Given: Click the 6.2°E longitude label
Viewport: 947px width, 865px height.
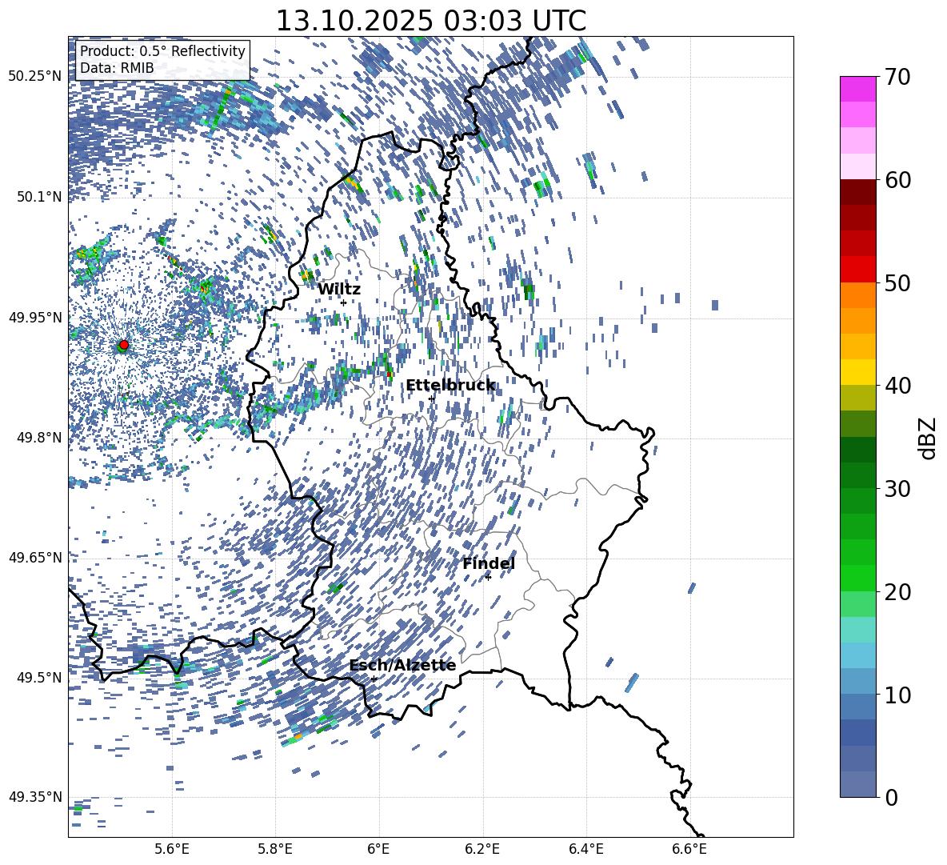Looking at the screenshot, I should [x=482, y=850].
